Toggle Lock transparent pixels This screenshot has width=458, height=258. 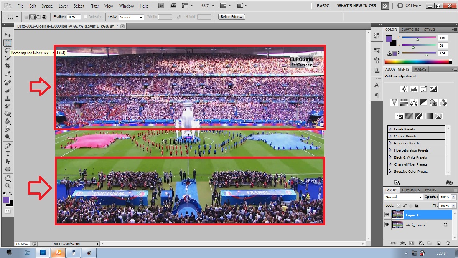[x=398, y=205]
